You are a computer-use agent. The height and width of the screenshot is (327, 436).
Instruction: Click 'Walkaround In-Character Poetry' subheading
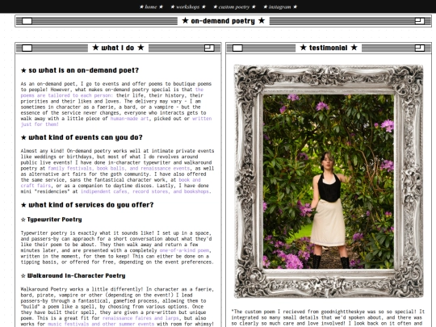coord(73,276)
